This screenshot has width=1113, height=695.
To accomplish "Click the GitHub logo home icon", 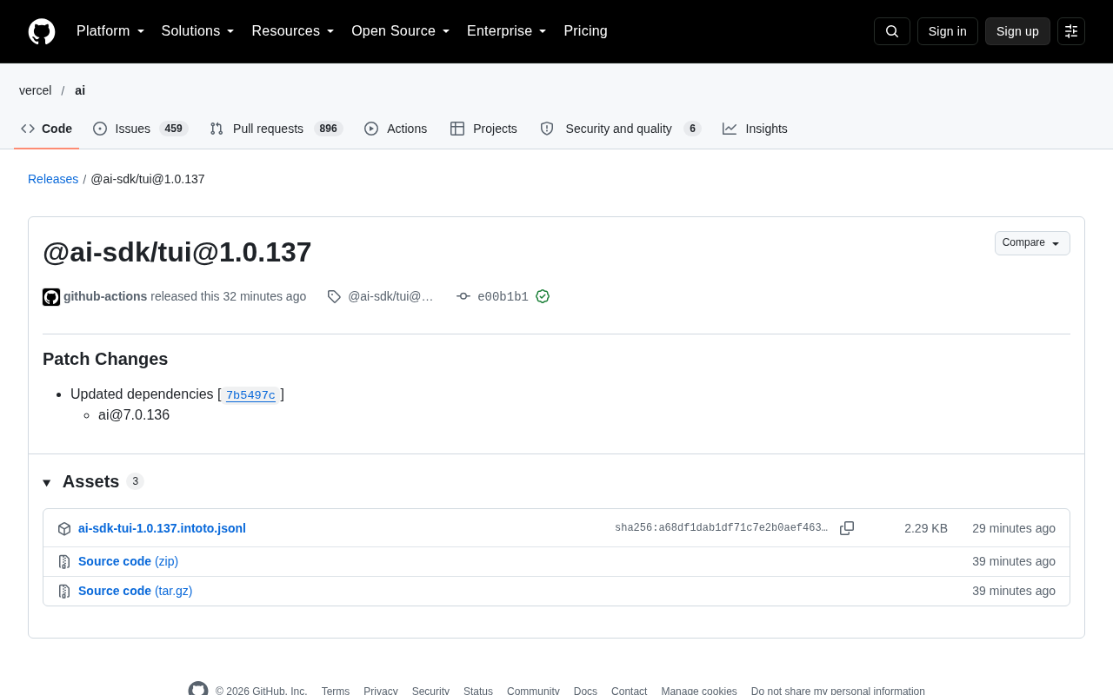I will coord(42,31).
